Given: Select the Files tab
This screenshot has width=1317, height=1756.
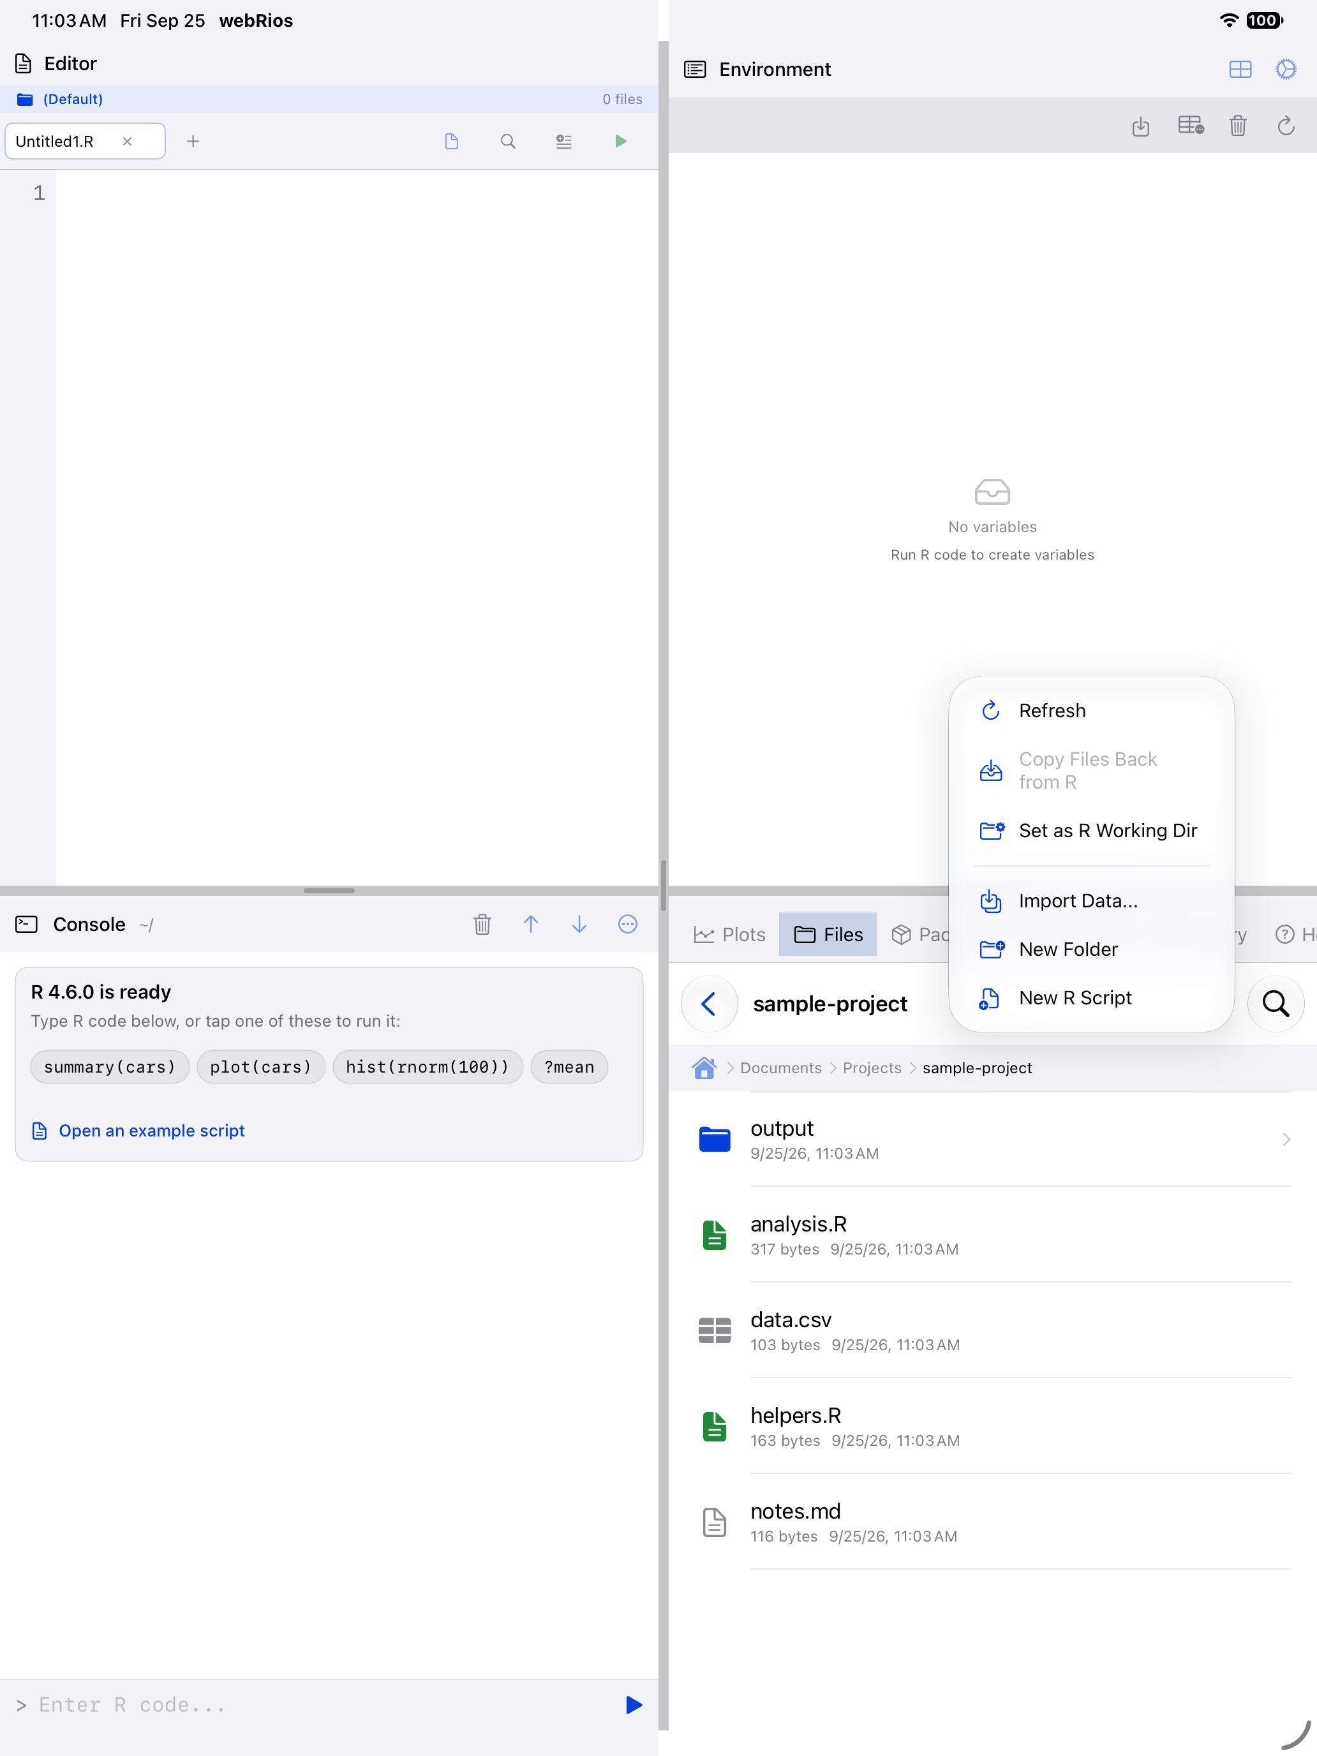Looking at the screenshot, I should [x=828, y=934].
